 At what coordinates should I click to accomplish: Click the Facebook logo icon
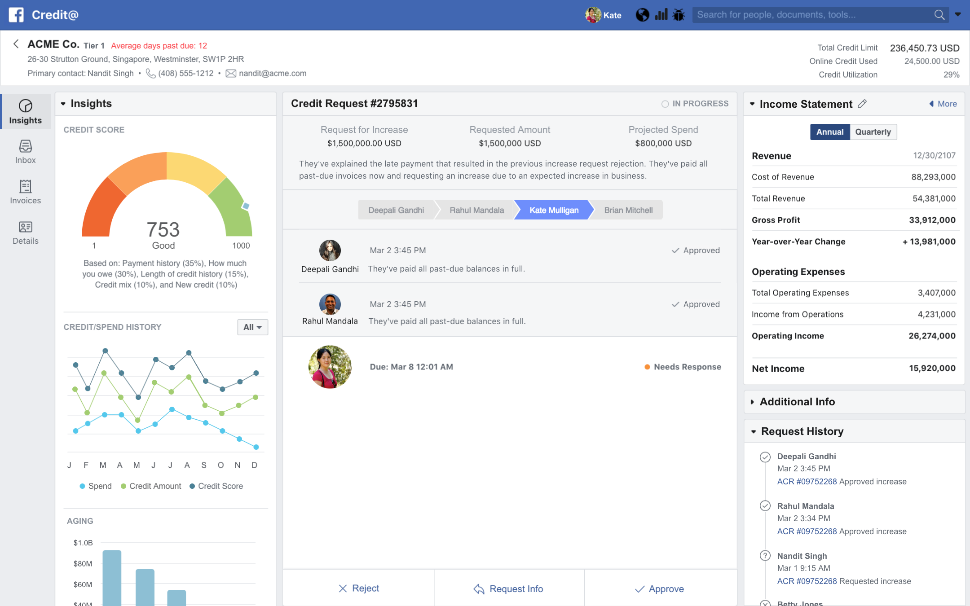click(16, 15)
